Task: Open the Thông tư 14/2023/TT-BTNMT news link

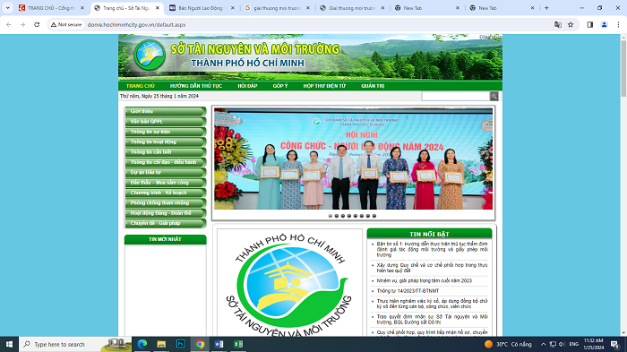Action: coord(408,291)
